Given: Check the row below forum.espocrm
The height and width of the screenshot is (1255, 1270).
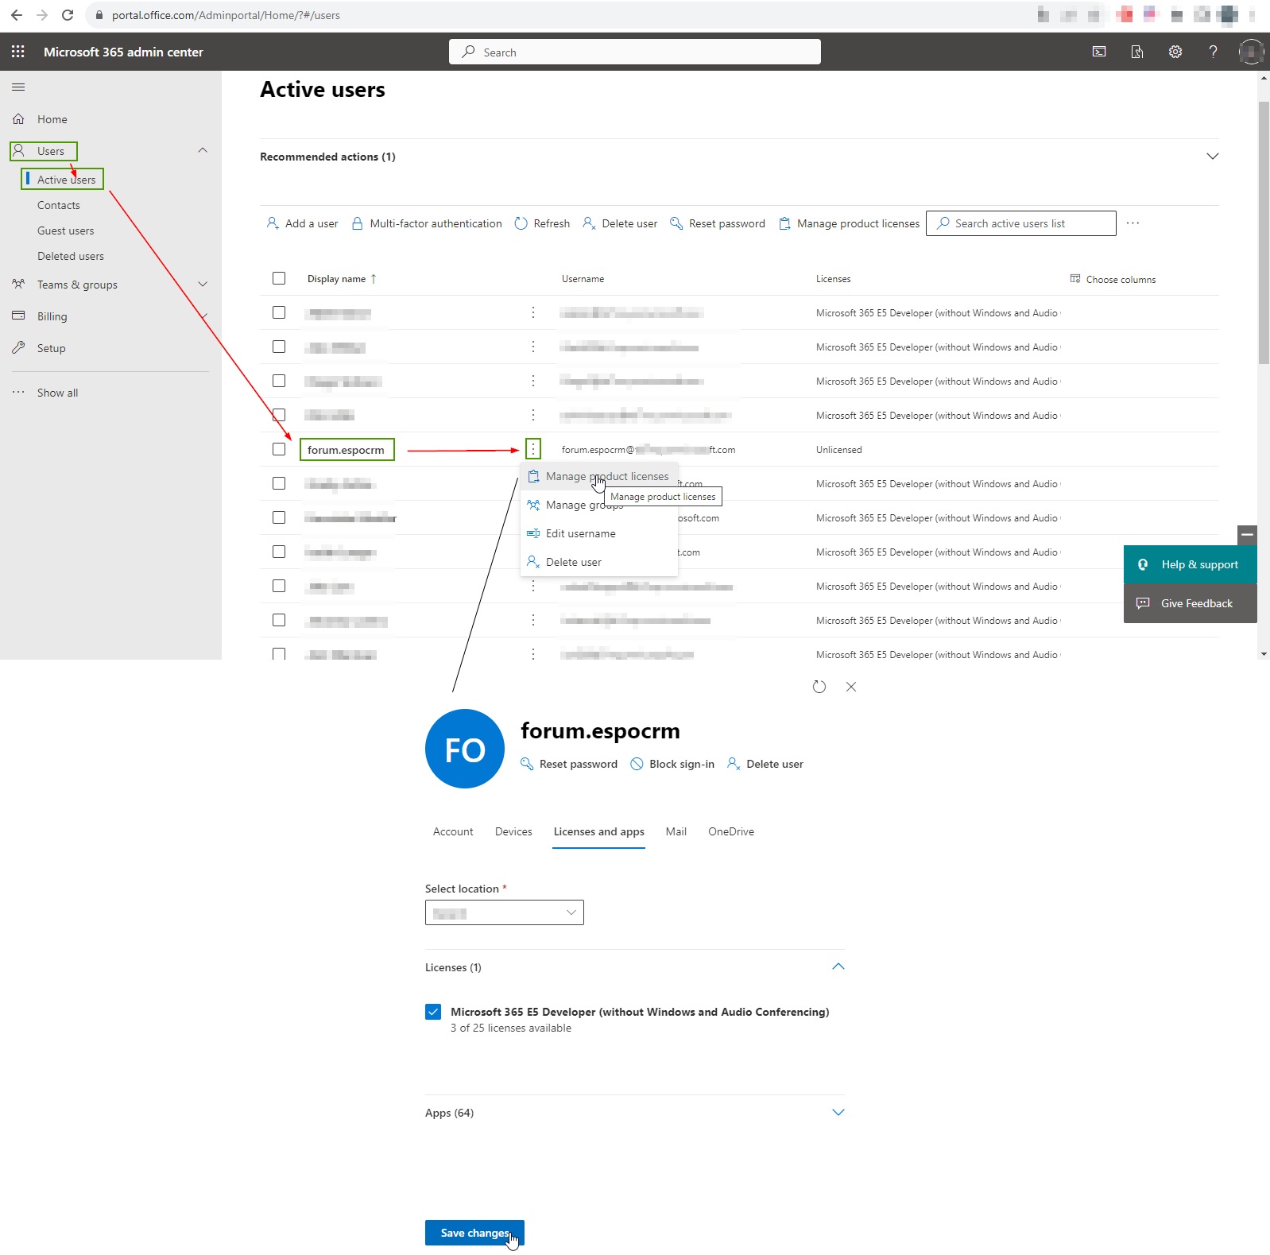Looking at the screenshot, I should point(279,483).
